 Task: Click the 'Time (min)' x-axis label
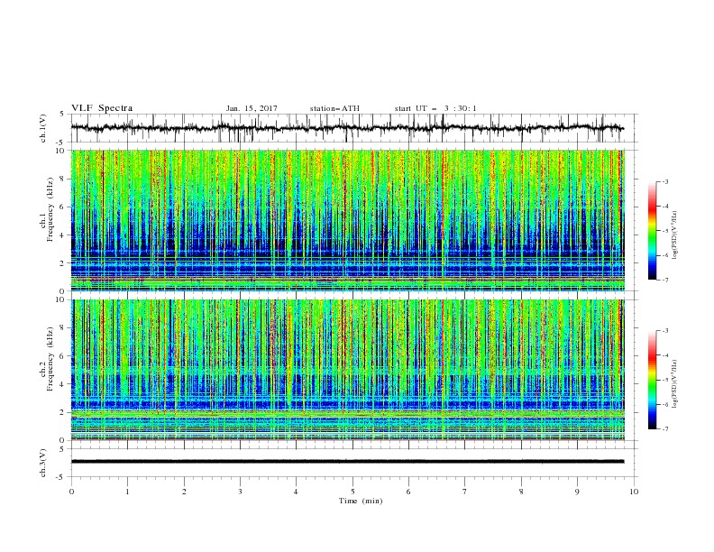[361, 501]
